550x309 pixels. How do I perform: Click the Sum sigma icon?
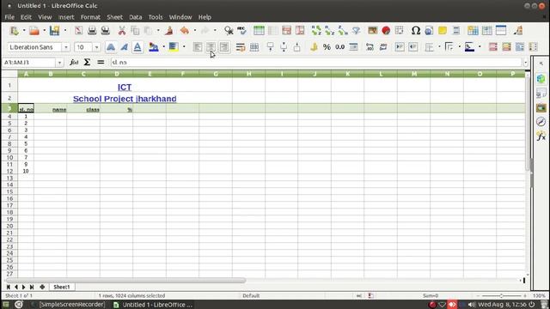click(87, 63)
